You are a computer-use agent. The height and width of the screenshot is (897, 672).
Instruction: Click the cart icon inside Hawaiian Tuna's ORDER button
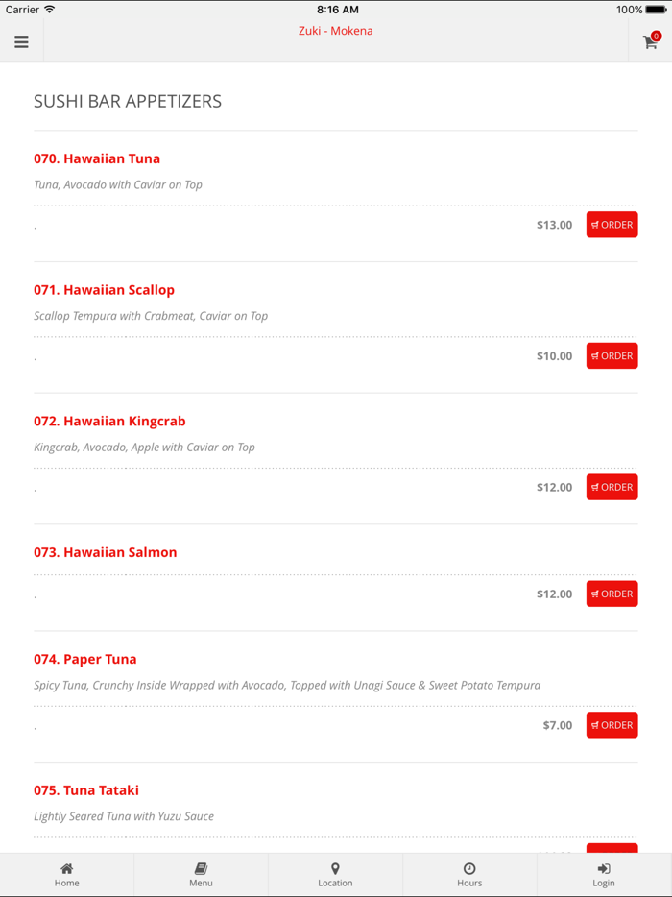596,224
